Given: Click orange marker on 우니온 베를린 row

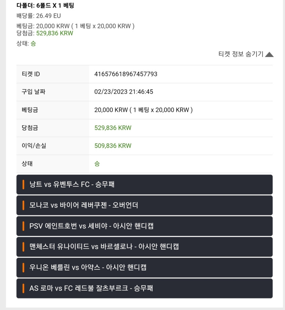Looking at the screenshot, I should point(23,267).
